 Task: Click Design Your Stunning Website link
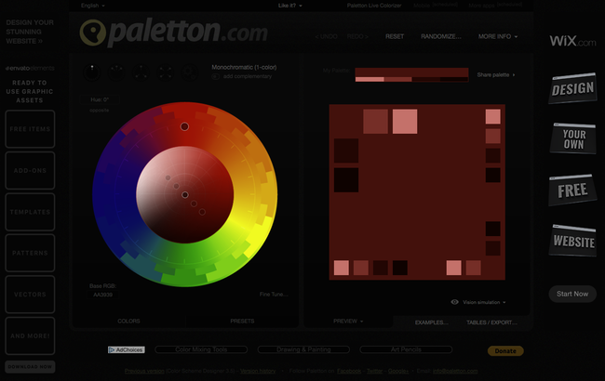(x=30, y=32)
